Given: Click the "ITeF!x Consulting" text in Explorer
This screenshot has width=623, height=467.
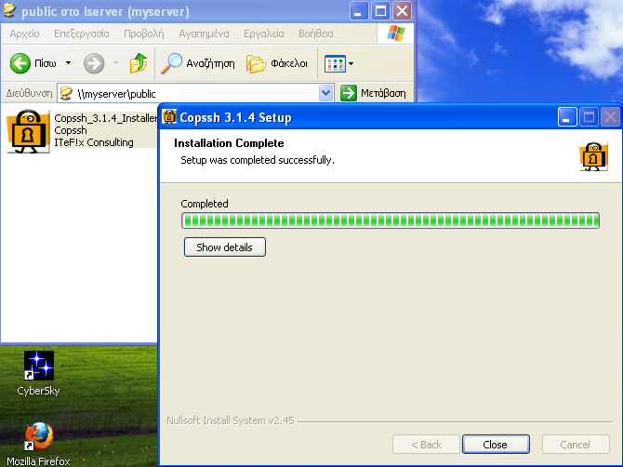Looking at the screenshot, I should point(94,142).
